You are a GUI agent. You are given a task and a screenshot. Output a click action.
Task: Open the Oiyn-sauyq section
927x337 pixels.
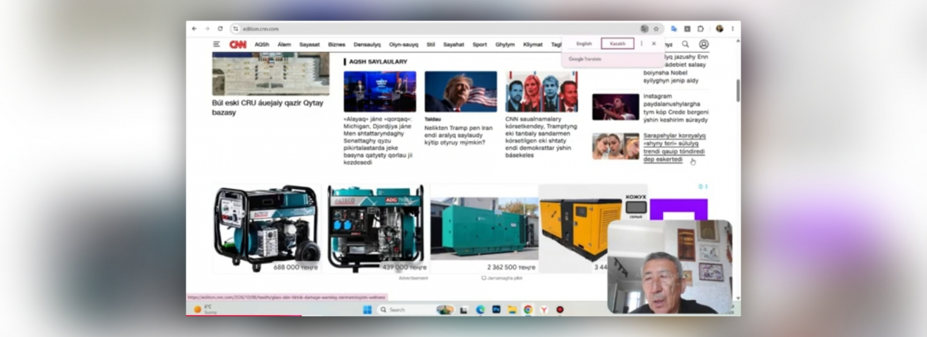point(404,44)
